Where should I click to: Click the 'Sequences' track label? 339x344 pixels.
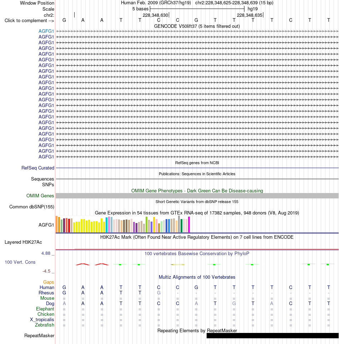pyautogui.click(x=42, y=179)
